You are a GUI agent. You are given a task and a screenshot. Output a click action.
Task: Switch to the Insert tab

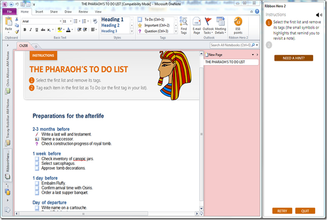click(39, 12)
